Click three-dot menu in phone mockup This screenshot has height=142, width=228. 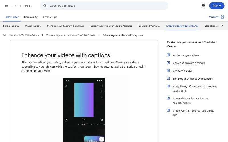pos(102,86)
